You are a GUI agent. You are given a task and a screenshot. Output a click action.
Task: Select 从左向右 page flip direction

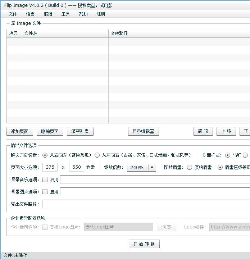97,155
